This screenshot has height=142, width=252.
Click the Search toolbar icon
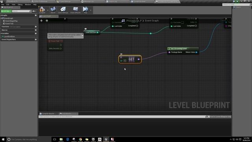pyautogui.click(x=53, y=10)
